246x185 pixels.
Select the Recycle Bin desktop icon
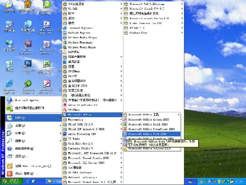click(x=10, y=66)
